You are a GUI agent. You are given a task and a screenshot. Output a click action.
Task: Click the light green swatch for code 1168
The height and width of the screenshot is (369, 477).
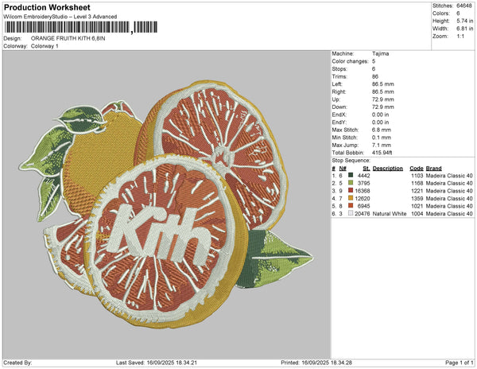(x=351, y=183)
